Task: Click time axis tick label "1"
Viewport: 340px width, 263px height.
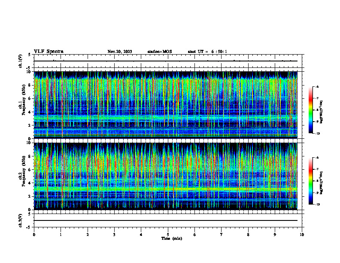Action: (61, 235)
